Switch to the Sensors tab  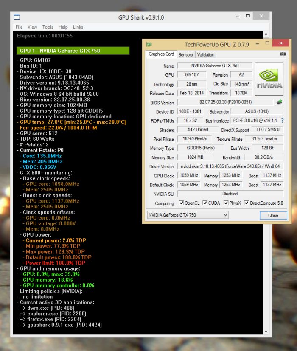(x=185, y=54)
